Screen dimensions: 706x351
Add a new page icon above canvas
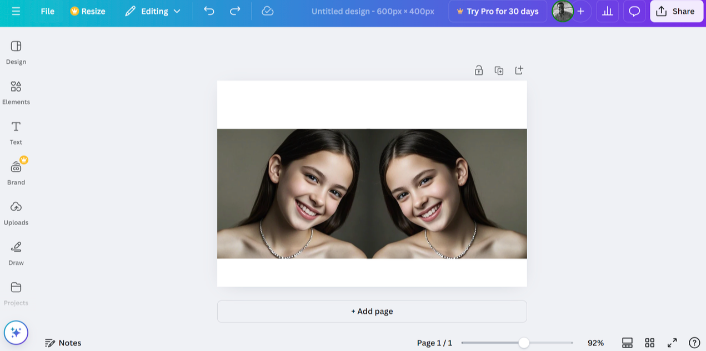[x=519, y=70]
